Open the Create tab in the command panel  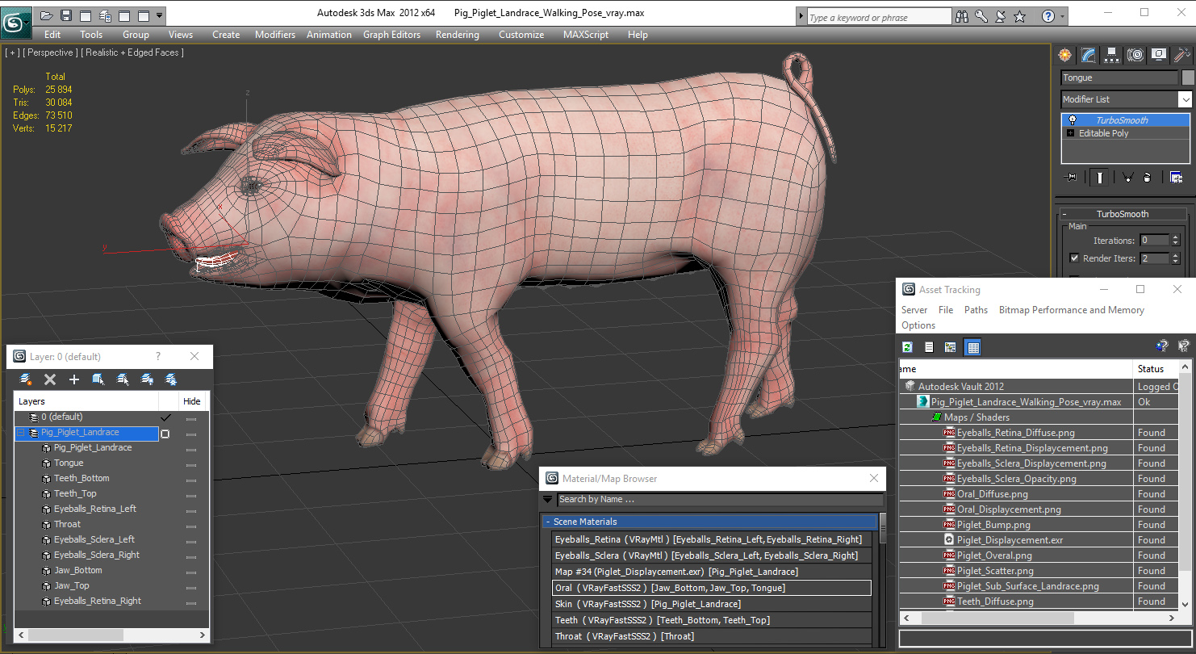pos(1065,55)
